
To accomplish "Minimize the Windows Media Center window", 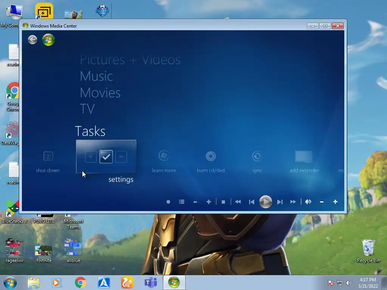I will coord(313,26).
